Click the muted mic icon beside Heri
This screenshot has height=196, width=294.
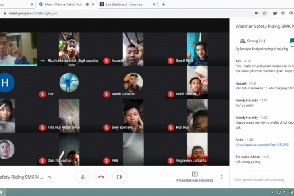point(42,94)
